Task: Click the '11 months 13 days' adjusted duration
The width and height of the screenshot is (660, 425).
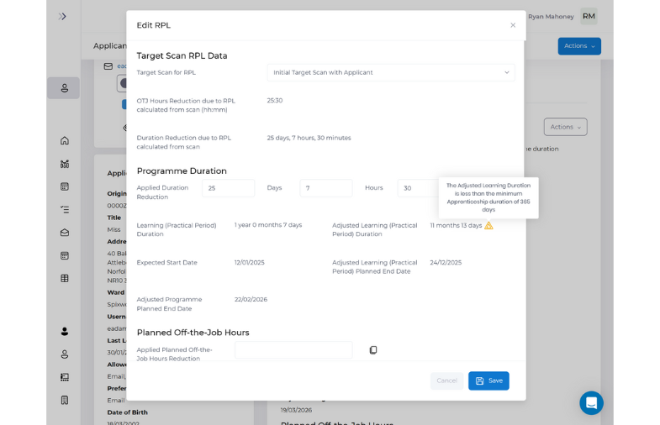Action: pyautogui.click(x=456, y=226)
